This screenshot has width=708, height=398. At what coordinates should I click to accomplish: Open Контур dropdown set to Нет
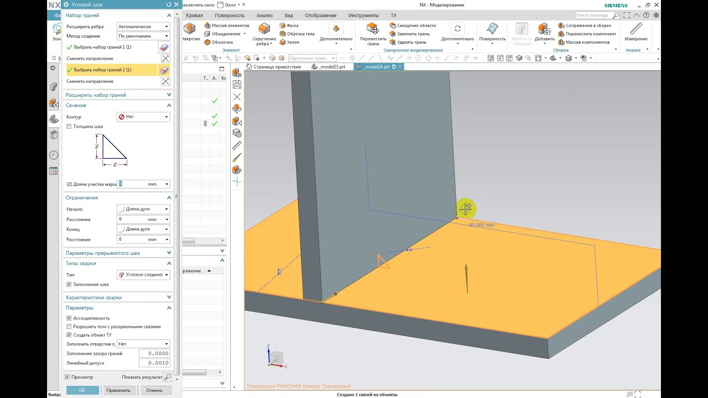143,117
